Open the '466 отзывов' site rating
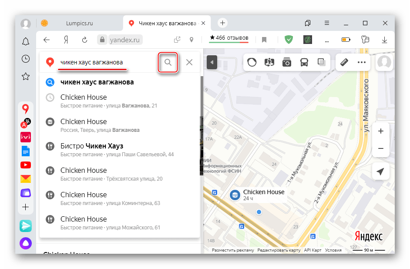Viewport: 410px width, 269px height. coord(229,38)
